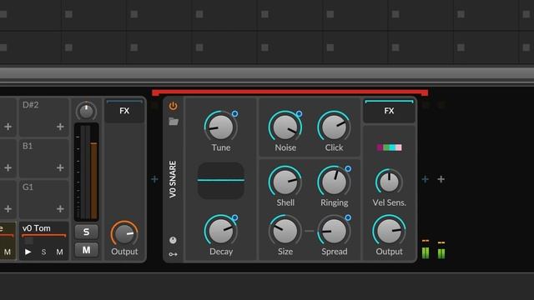Click the drum machine level meter
The image size is (534, 300).
(87, 172)
